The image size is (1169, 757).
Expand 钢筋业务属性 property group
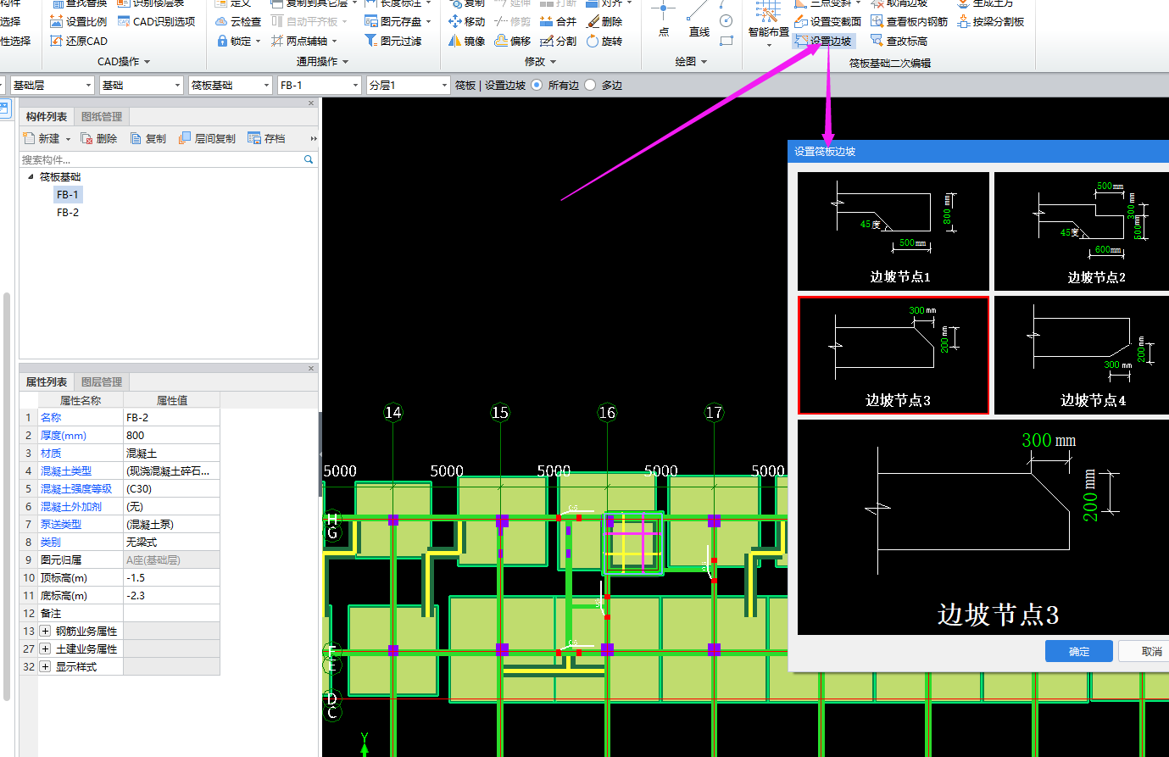click(x=45, y=632)
